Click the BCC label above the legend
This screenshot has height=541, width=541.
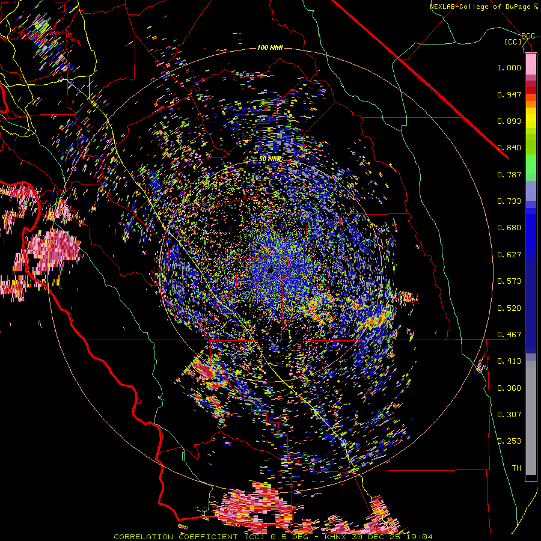(528, 36)
